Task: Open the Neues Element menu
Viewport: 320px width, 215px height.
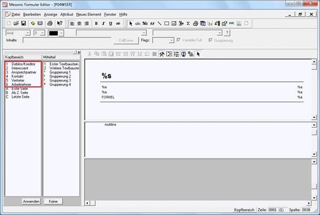Action: (88, 14)
